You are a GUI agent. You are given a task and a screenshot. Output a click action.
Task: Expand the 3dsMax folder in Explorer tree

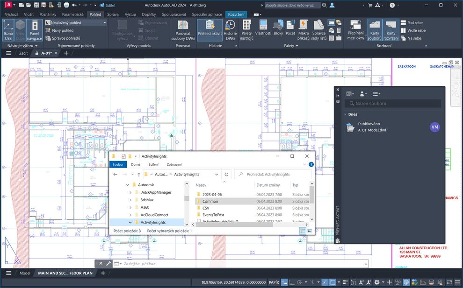130,200
